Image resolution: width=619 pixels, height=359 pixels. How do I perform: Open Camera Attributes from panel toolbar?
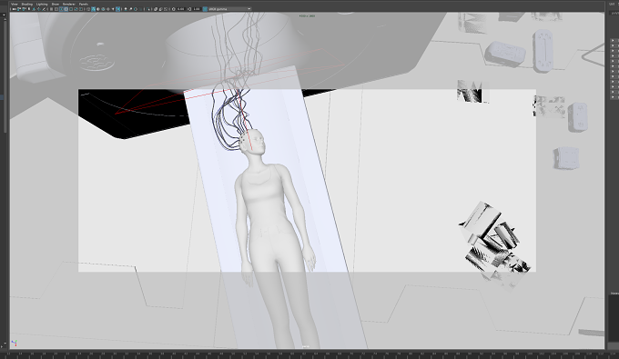click(24, 9)
